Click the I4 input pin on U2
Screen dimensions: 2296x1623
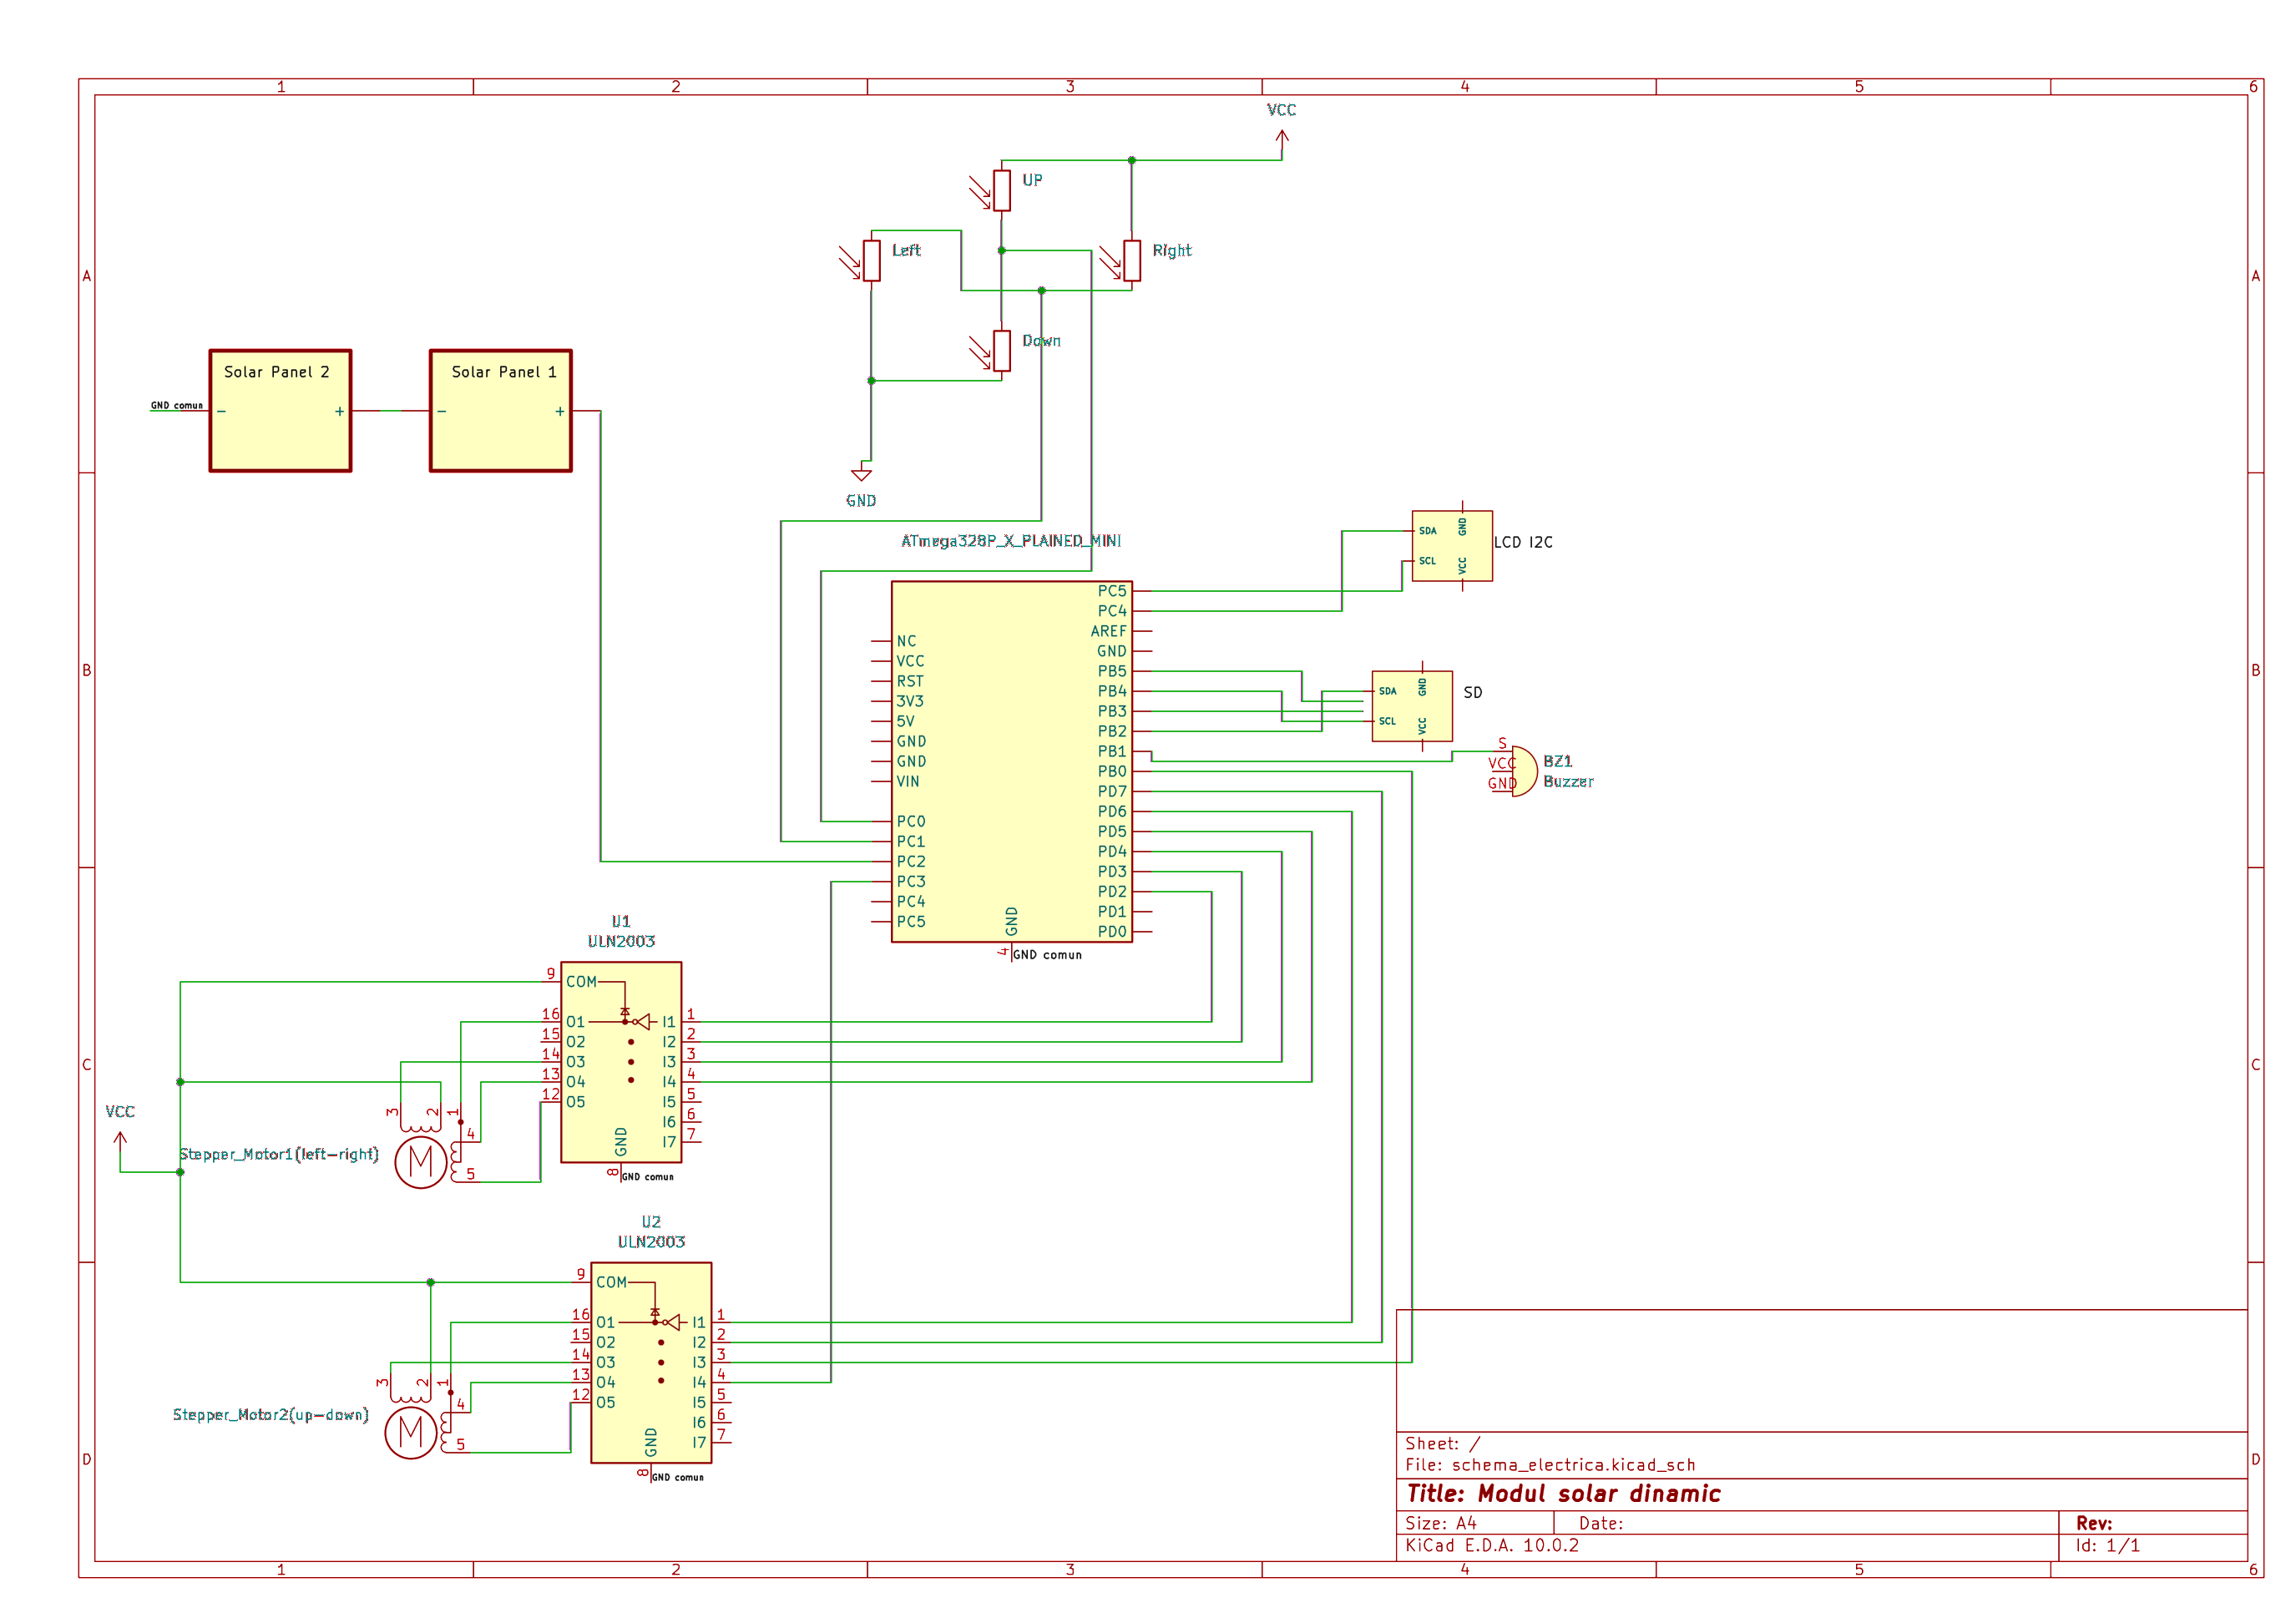(x=699, y=1382)
